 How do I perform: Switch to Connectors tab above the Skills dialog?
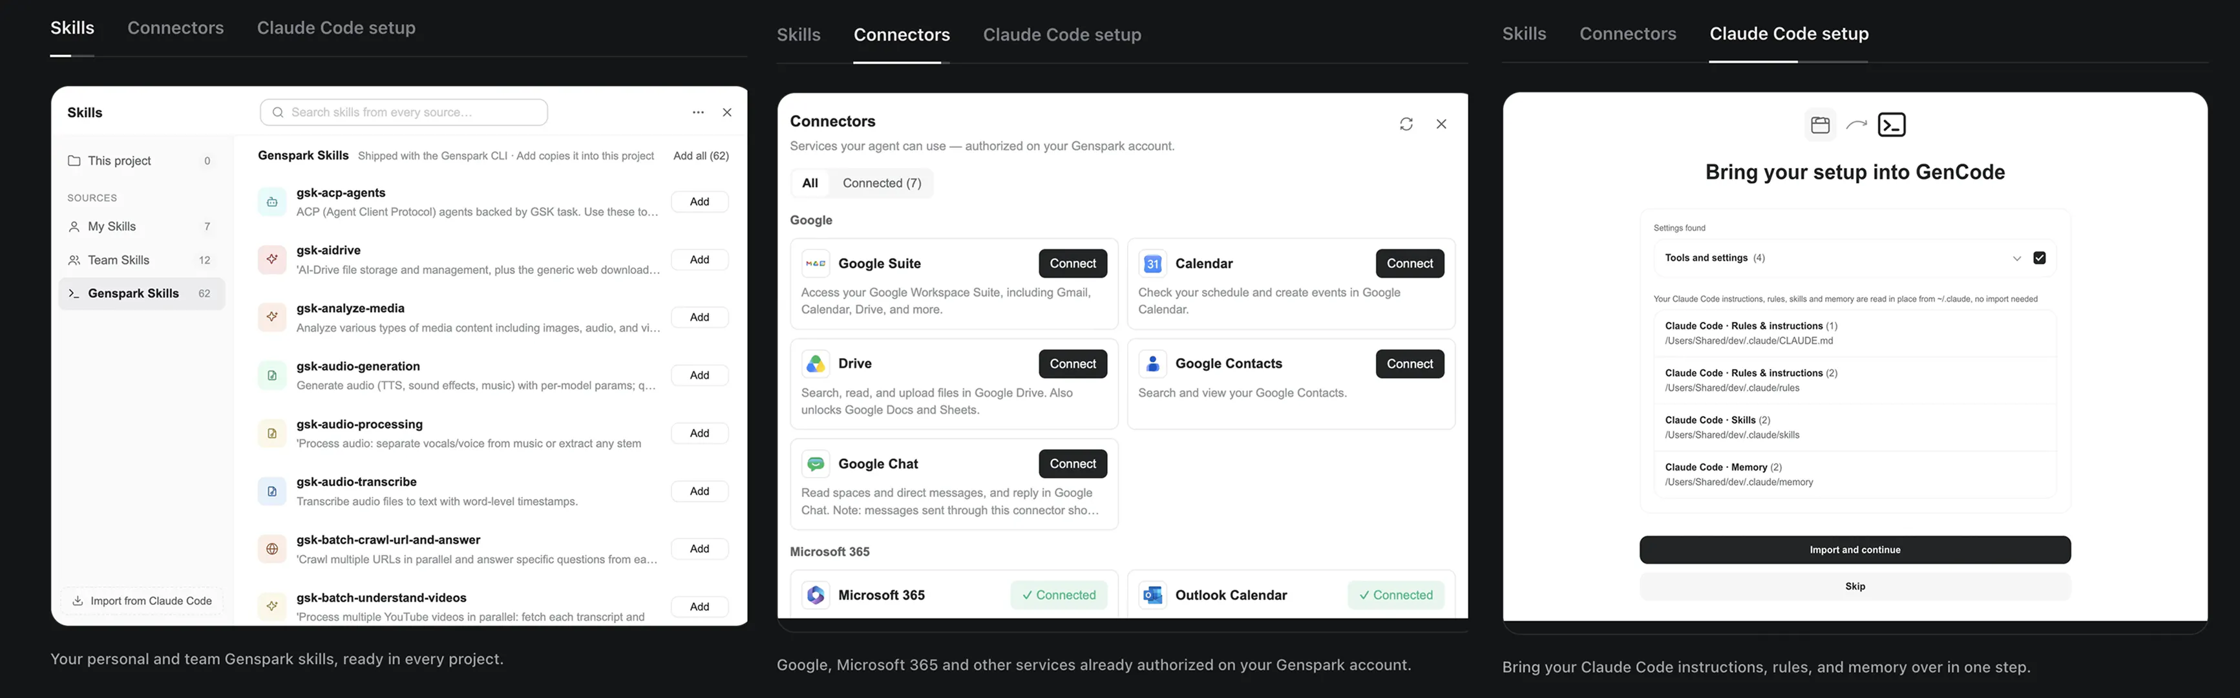pyautogui.click(x=176, y=28)
